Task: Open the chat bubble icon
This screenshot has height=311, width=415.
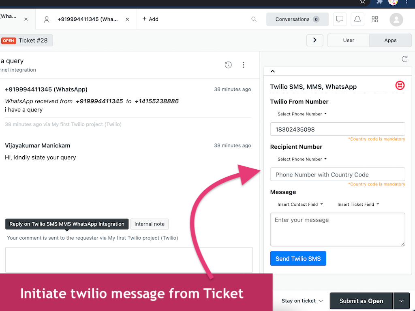Action: pos(340,19)
